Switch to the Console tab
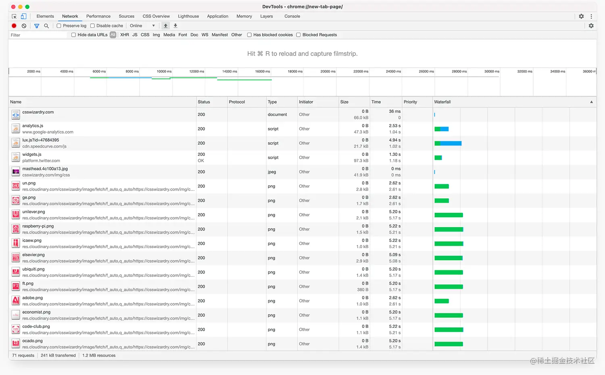 pyautogui.click(x=292, y=17)
